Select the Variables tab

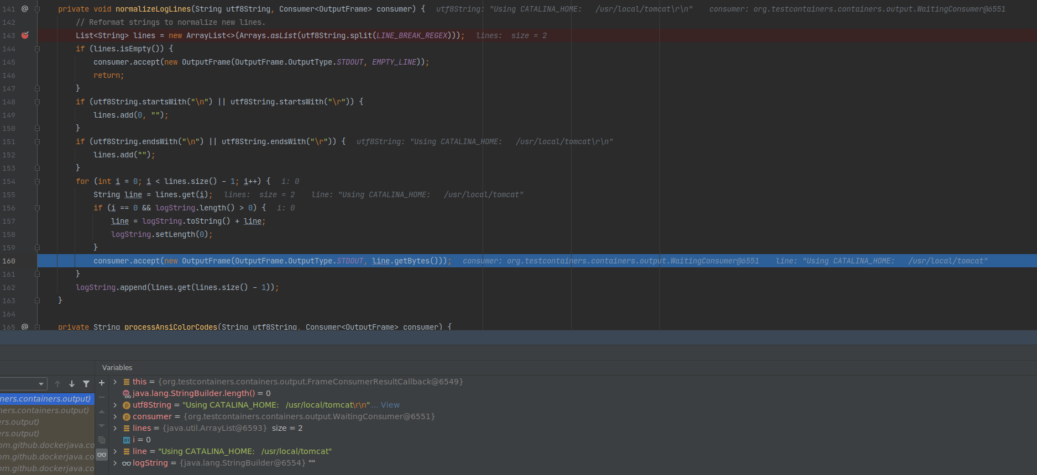tap(117, 367)
